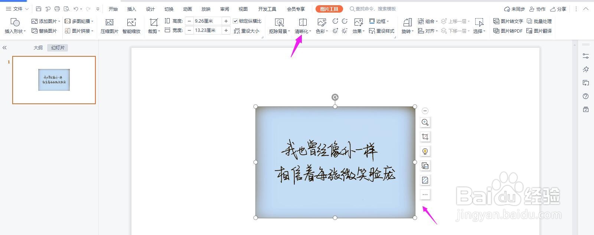Click the 分享 share button
The image size is (594, 235).
(558, 9)
